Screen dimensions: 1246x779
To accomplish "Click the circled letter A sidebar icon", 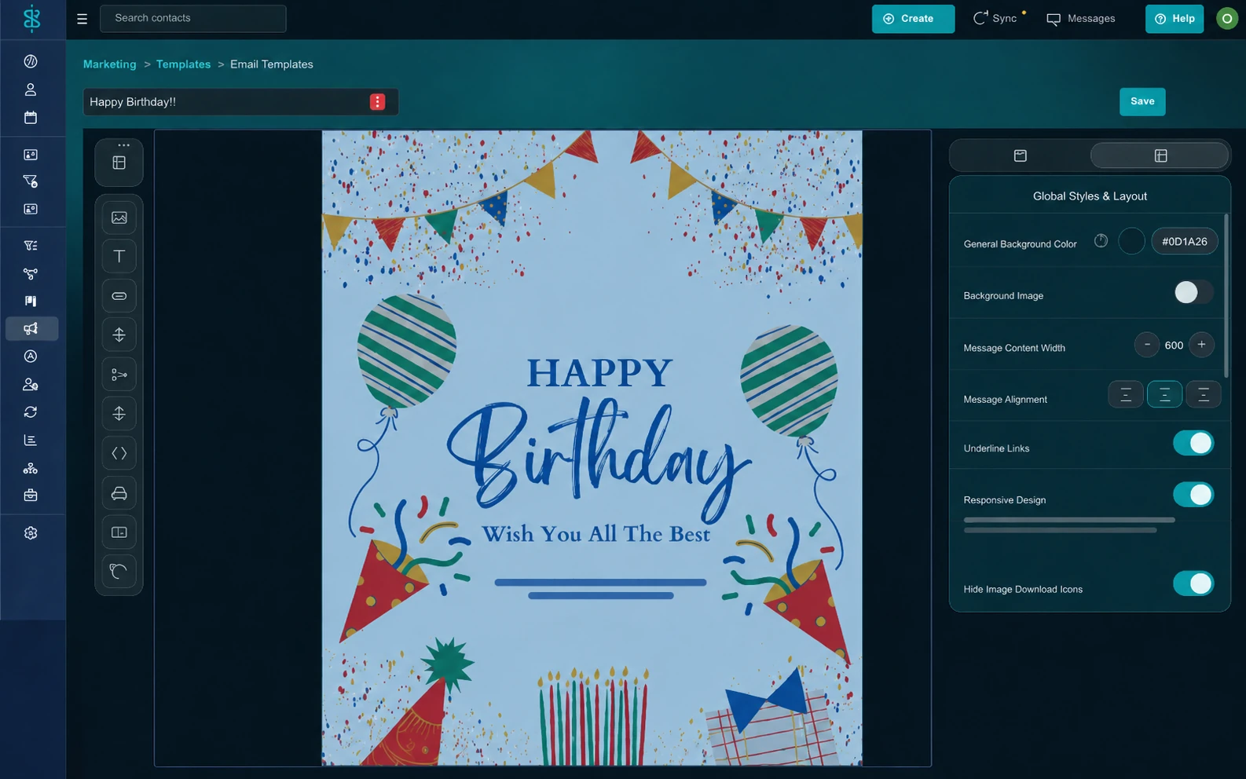I will click(x=31, y=357).
